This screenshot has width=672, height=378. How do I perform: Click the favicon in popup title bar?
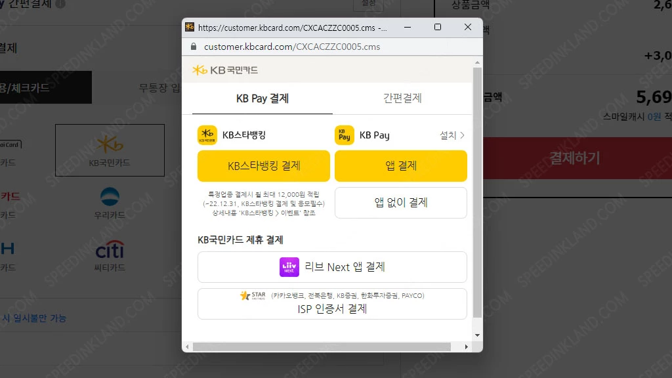pyautogui.click(x=190, y=28)
